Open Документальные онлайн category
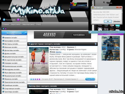This screenshot has width=125, height=94. pyautogui.click(x=14, y=57)
